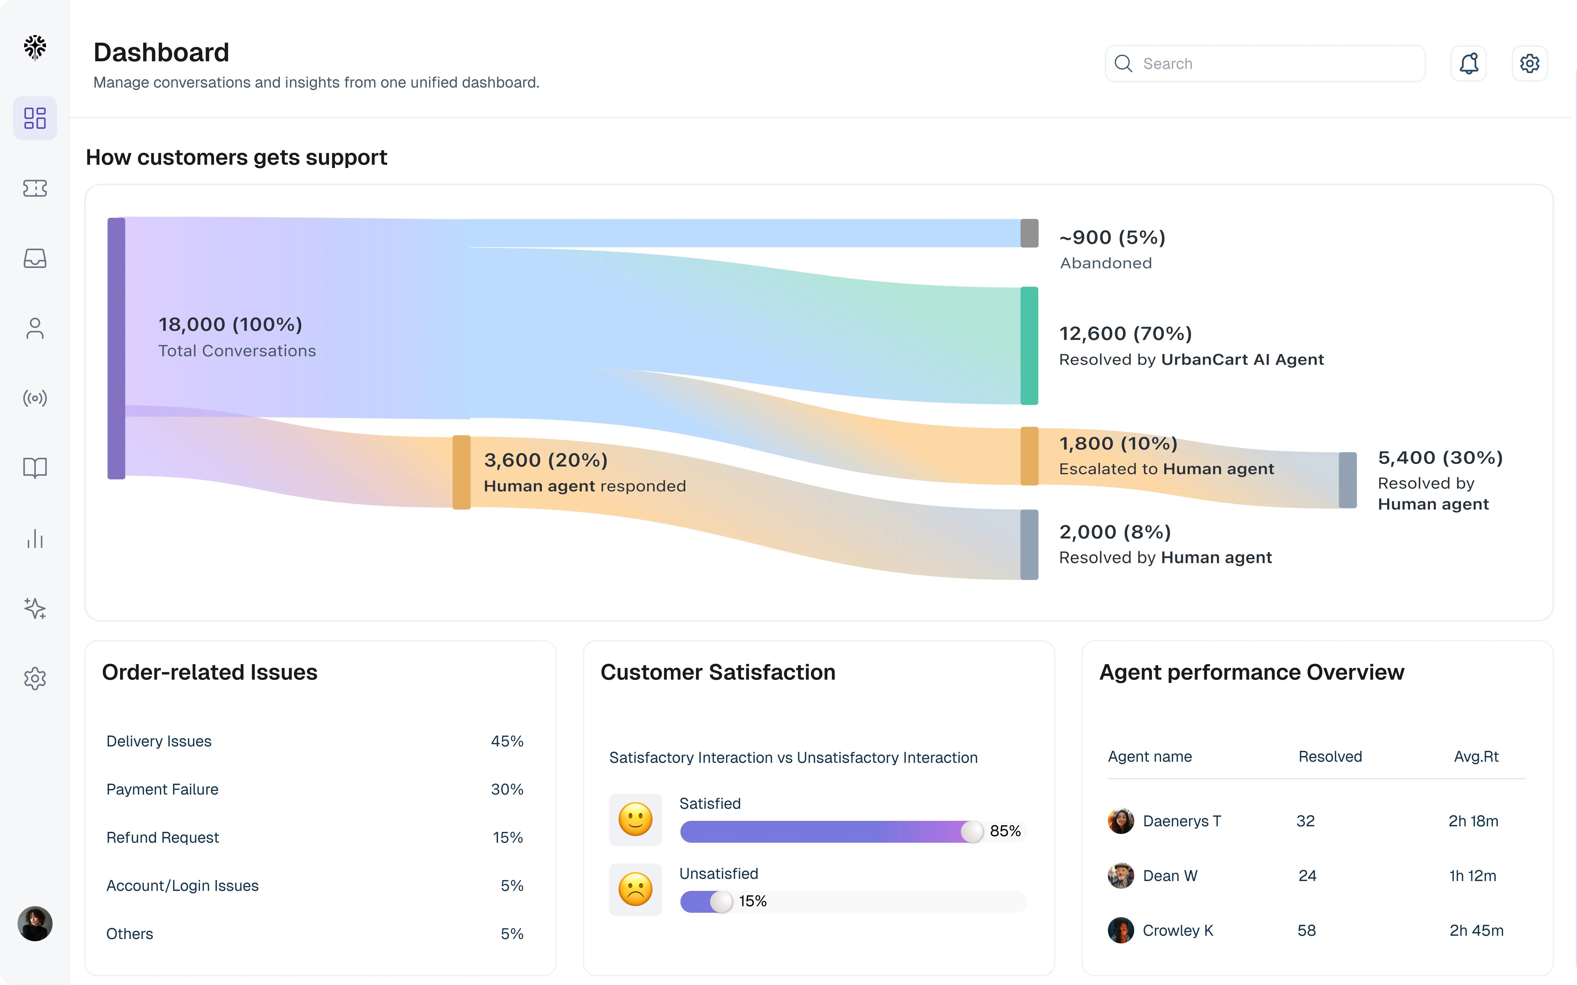The height and width of the screenshot is (985, 1577).
Task: Click the Dean W agent name
Action: pyautogui.click(x=1170, y=876)
